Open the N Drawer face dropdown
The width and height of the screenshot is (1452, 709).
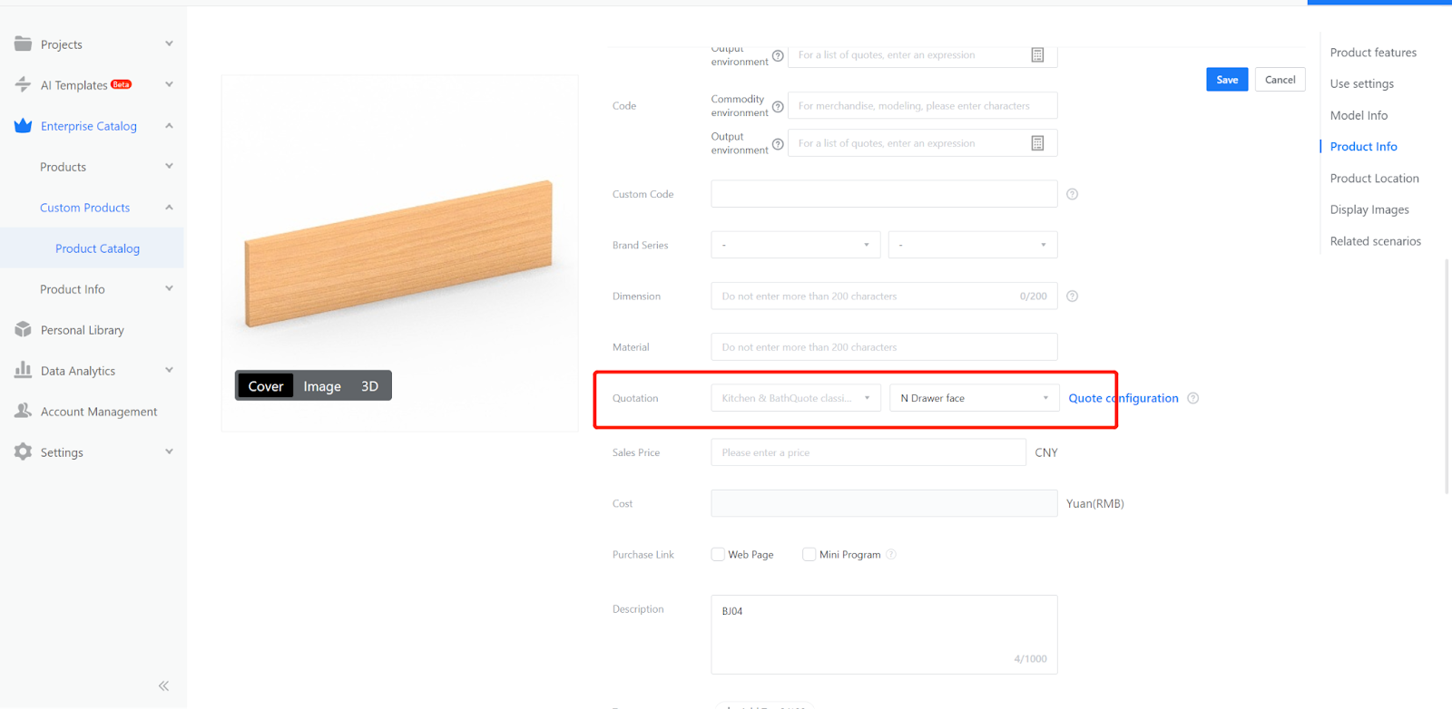[974, 398]
